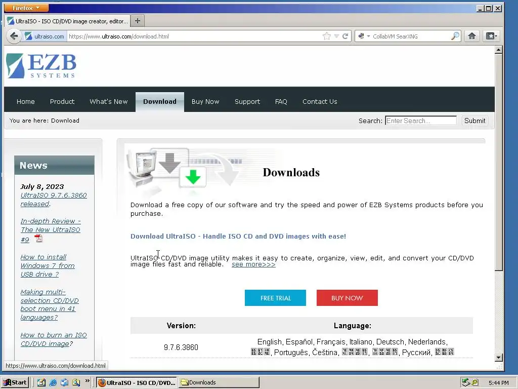Click the version number 9.7.6.3860
The width and height of the screenshot is (518, 389).
point(181,347)
